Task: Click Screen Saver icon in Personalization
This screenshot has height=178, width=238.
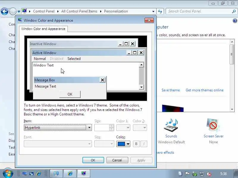Action: (213, 125)
